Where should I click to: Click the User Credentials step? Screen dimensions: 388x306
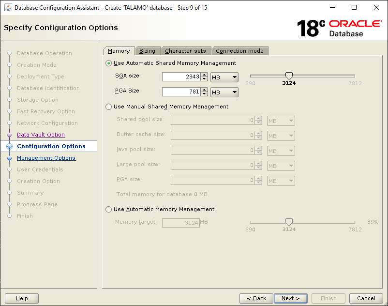click(x=40, y=169)
